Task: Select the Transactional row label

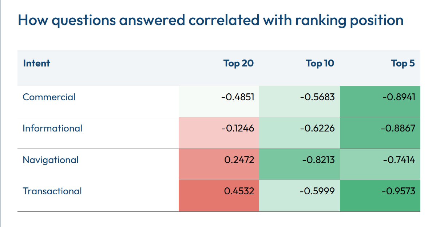Action: coord(52,191)
